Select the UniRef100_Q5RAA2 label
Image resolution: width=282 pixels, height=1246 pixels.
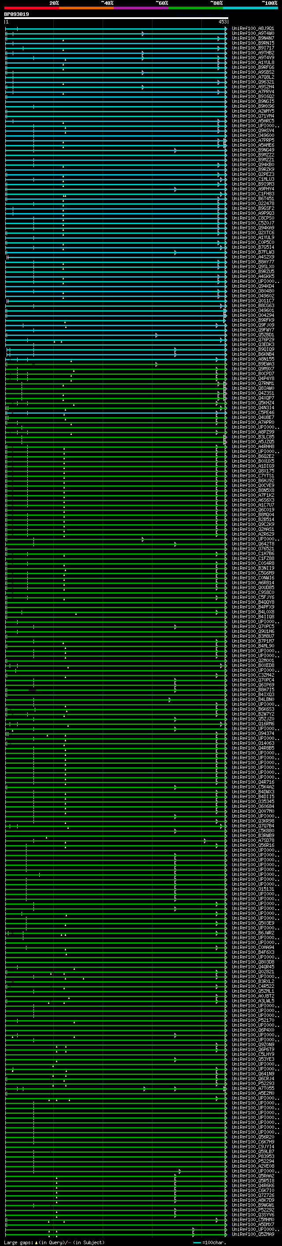pyautogui.click(x=253, y=1175)
